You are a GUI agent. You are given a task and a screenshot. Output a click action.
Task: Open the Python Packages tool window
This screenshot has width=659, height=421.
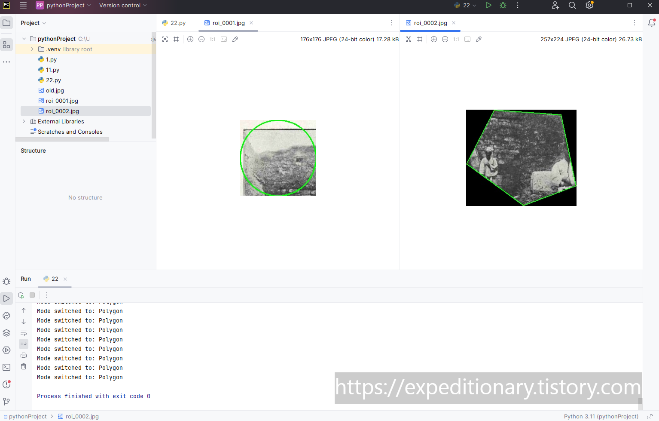pos(6,333)
